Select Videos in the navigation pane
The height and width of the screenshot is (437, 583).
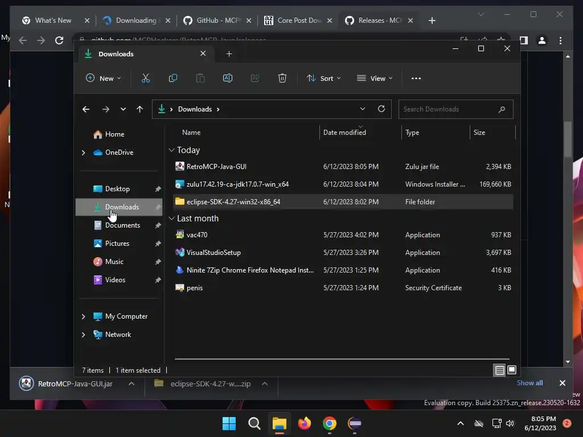pos(115,280)
